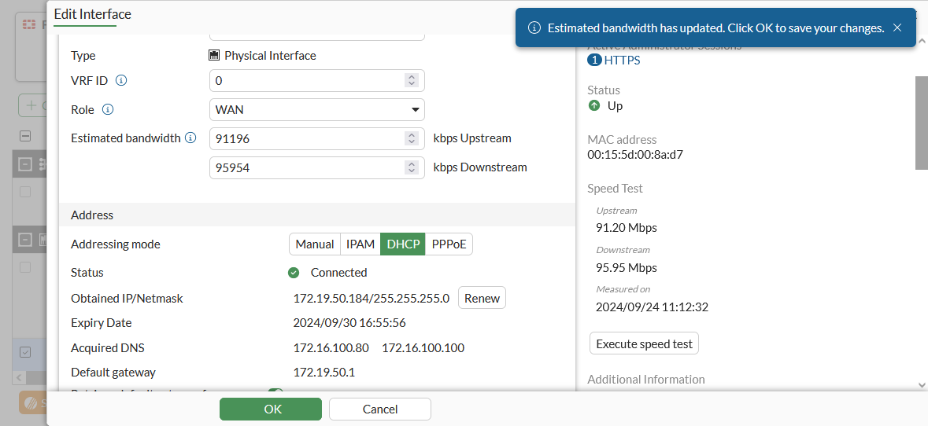
Task: Choose PPPoE addressing mode
Action: coord(449,244)
